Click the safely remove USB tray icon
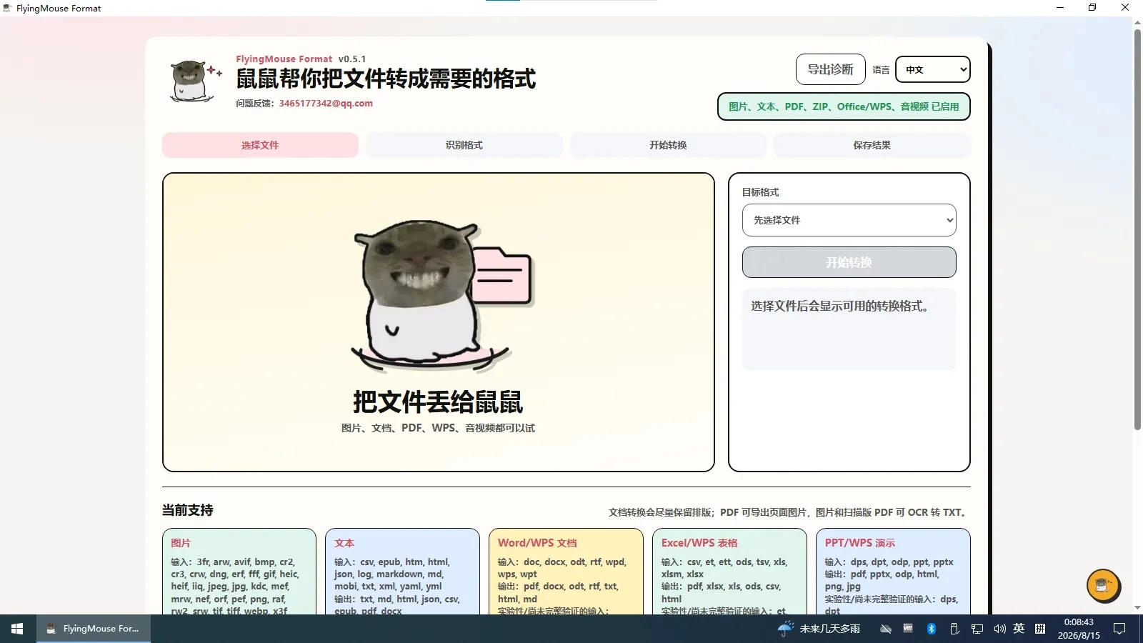Viewport: 1143px width, 643px height. [x=954, y=629]
